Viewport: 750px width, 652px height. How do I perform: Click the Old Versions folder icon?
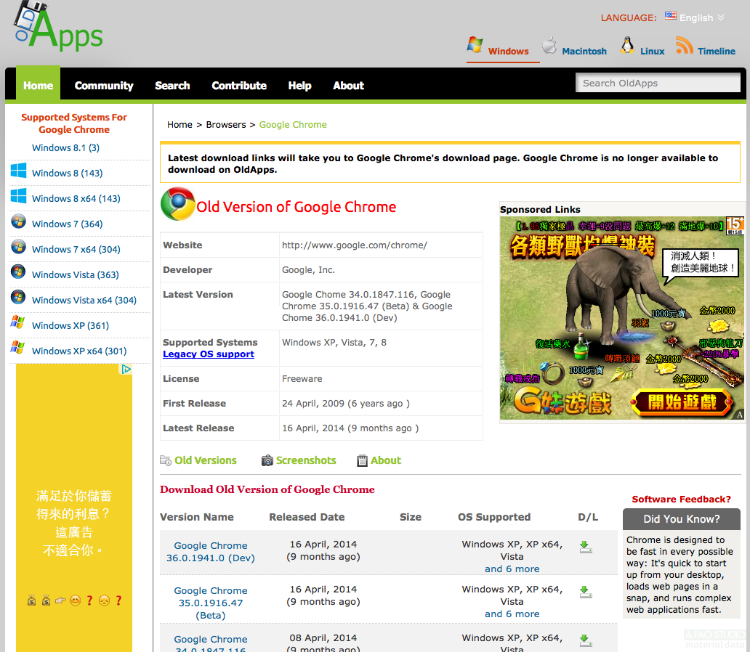(x=166, y=460)
